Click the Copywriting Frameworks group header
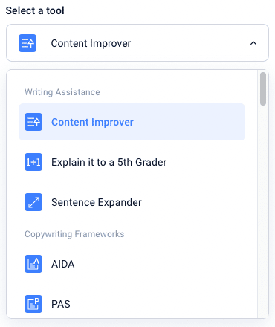275x327 pixels. (74, 234)
